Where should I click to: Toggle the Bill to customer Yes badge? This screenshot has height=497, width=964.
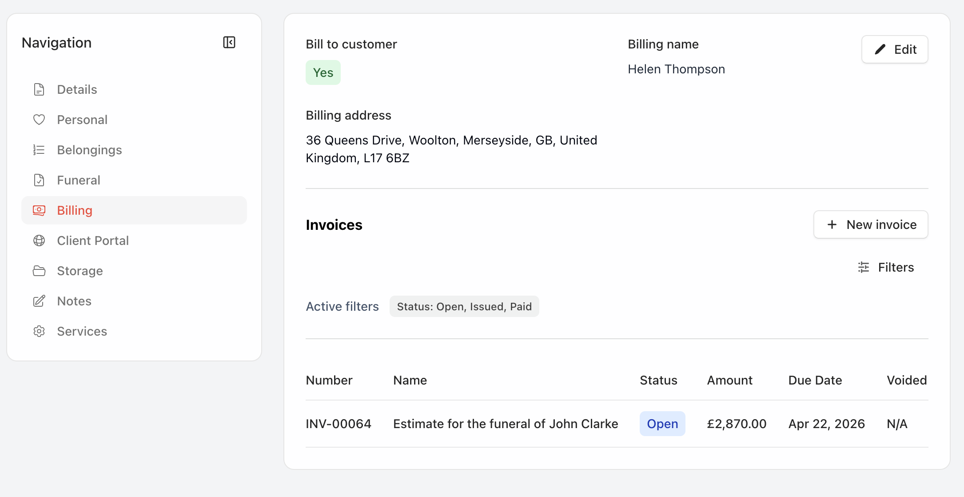click(x=323, y=72)
